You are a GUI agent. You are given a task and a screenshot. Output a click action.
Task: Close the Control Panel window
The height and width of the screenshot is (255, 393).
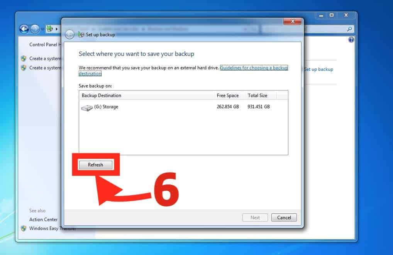(x=346, y=15)
